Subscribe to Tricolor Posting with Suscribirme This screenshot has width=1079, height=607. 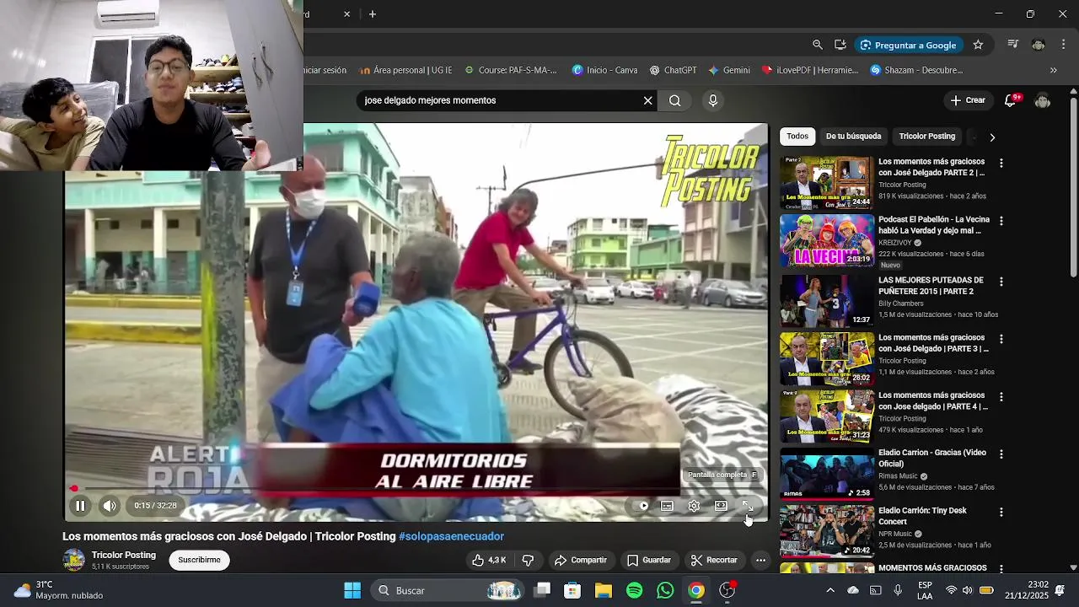200,560
